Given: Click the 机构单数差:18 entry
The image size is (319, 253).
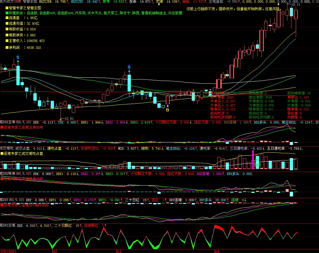Looking at the screenshot, I should [x=299, y=93].
